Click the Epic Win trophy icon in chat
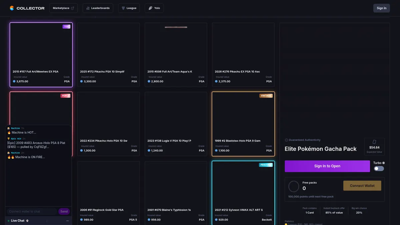The image size is (400, 225). (9, 139)
